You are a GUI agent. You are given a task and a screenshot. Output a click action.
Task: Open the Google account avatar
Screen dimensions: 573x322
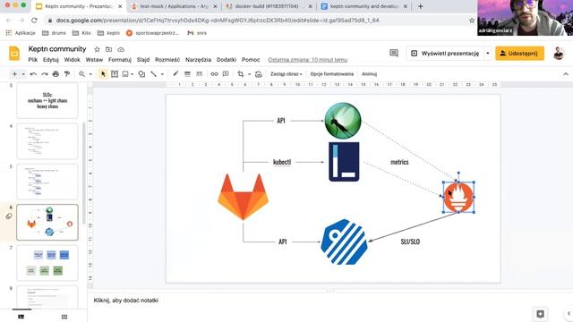pos(559,54)
